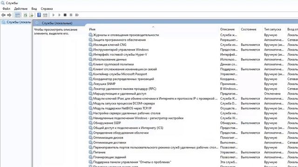The image size is (298, 167).
Task: Select Модуль поддержки NetBIOS через TCP/IP
Action: tap(122, 108)
